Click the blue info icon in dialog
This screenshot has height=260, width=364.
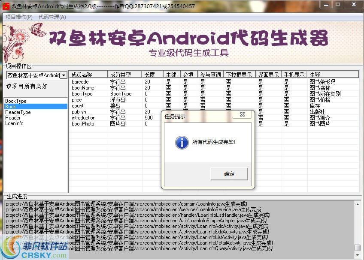(182, 142)
